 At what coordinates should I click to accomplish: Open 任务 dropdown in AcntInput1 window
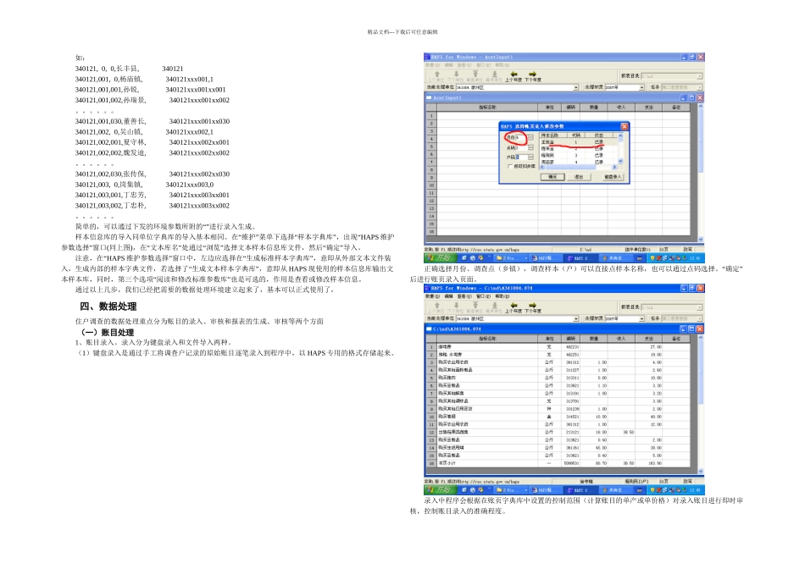pyautogui.click(x=699, y=88)
